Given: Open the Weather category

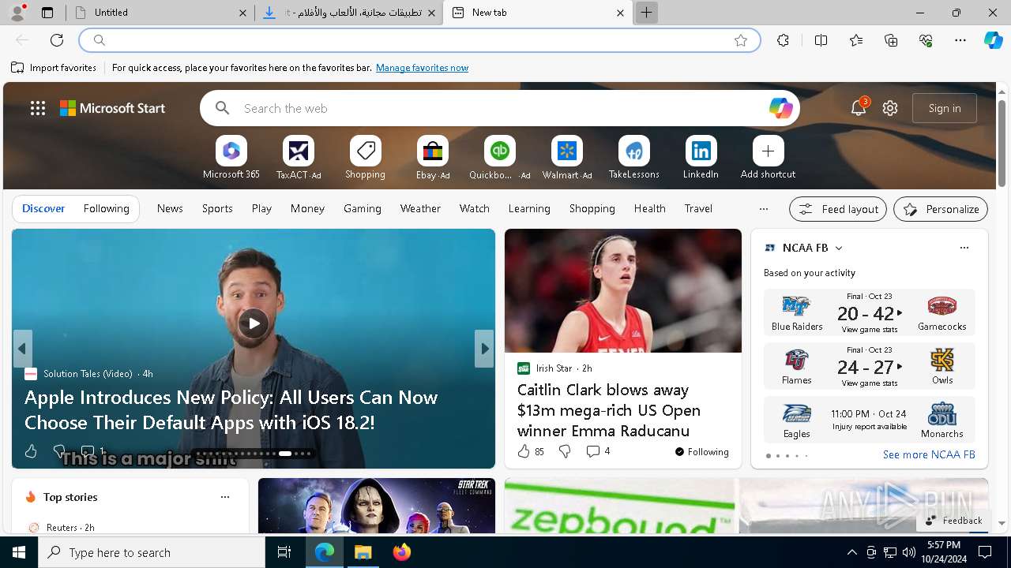Looking at the screenshot, I should point(420,208).
